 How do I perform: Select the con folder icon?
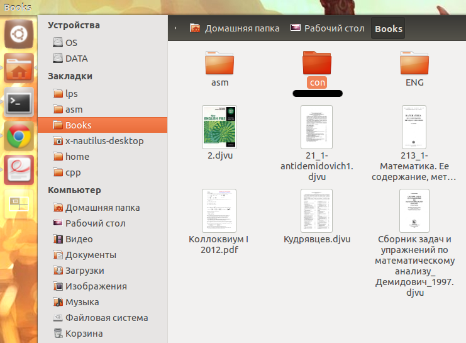point(317,63)
